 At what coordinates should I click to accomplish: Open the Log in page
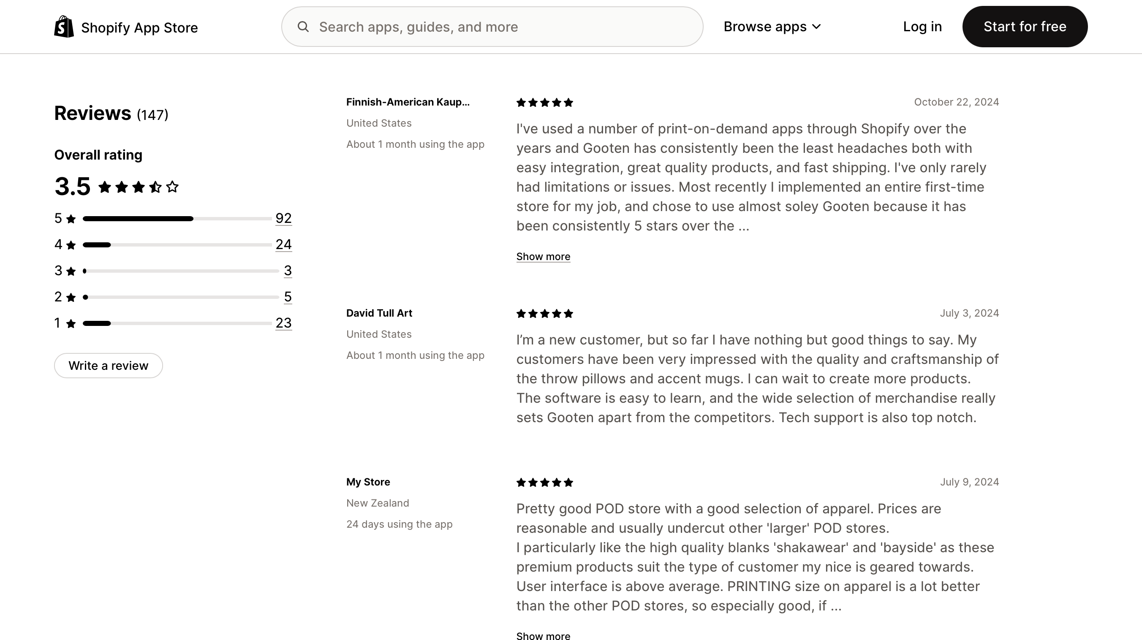pos(922,27)
